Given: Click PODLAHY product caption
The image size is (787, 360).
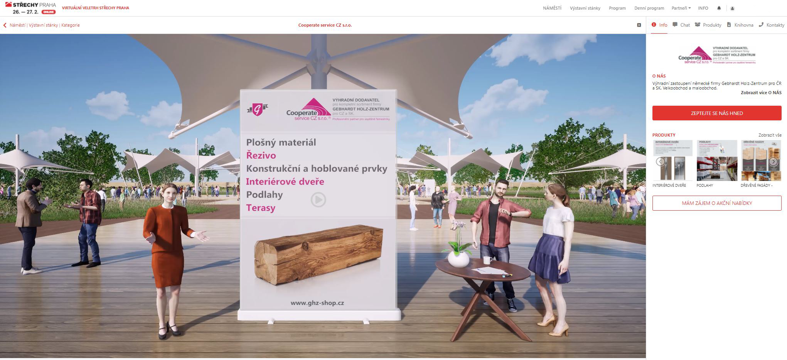Looking at the screenshot, I should (x=705, y=186).
